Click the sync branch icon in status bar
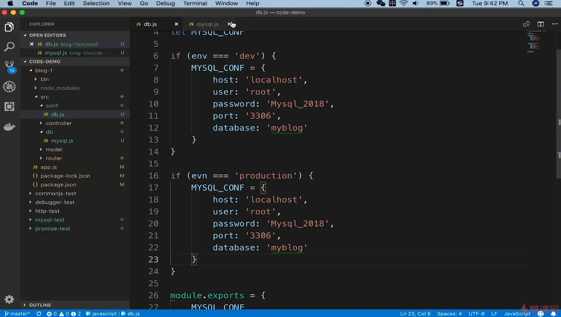Screen dimensions: 561x317 click(38, 314)
